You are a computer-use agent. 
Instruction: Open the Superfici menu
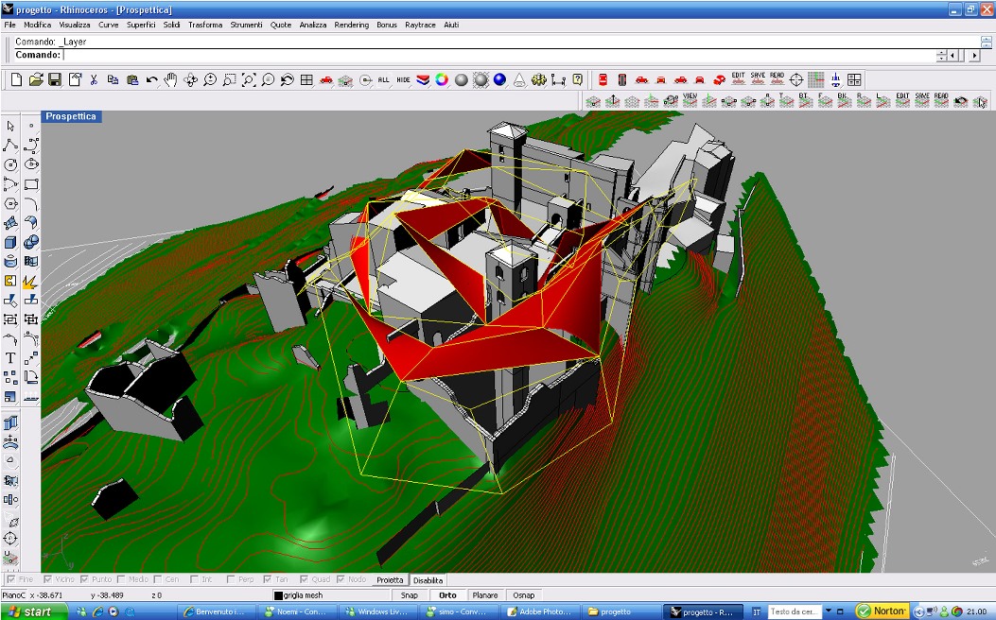141,25
